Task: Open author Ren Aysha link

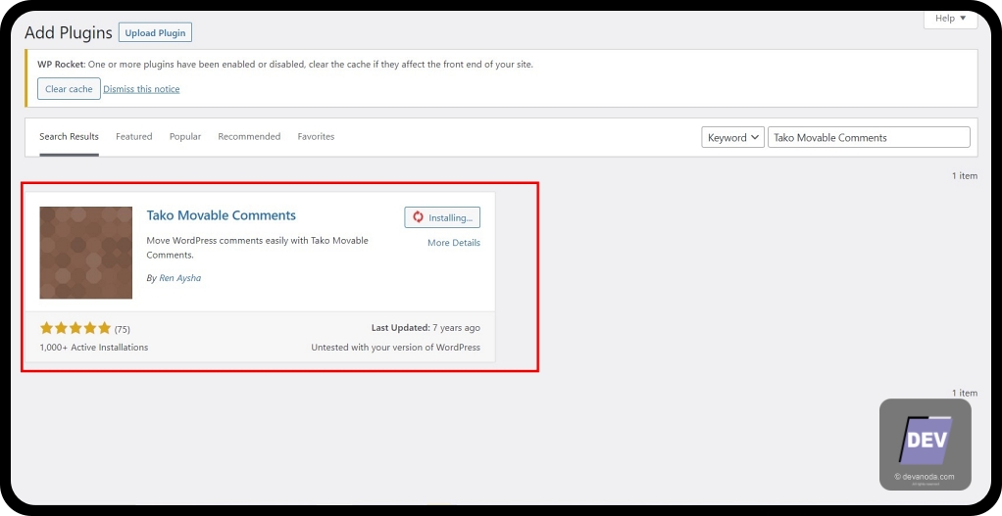Action: click(180, 278)
